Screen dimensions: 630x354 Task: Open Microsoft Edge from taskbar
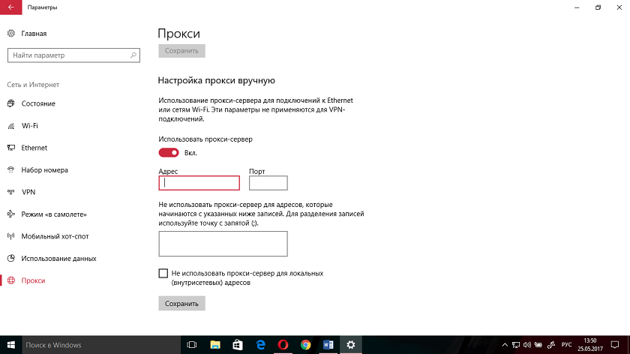click(x=260, y=344)
